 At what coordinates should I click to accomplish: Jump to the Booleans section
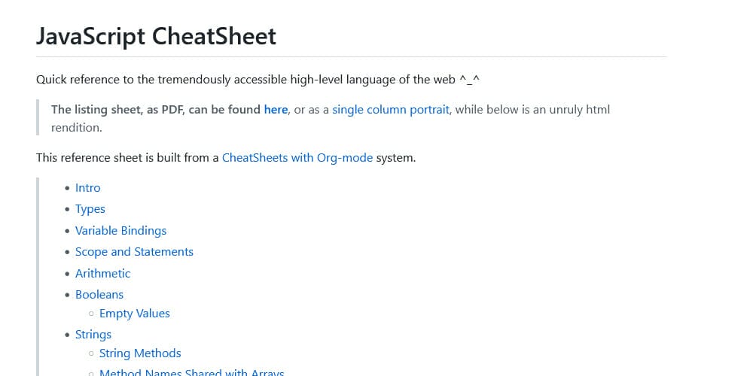tap(99, 295)
